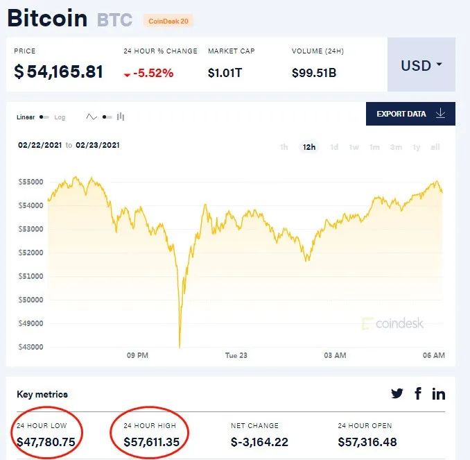Image resolution: width=470 pixels, height=460 pixels.
Task: Click the download arrow on Export Data
Action: click(441, 113)
